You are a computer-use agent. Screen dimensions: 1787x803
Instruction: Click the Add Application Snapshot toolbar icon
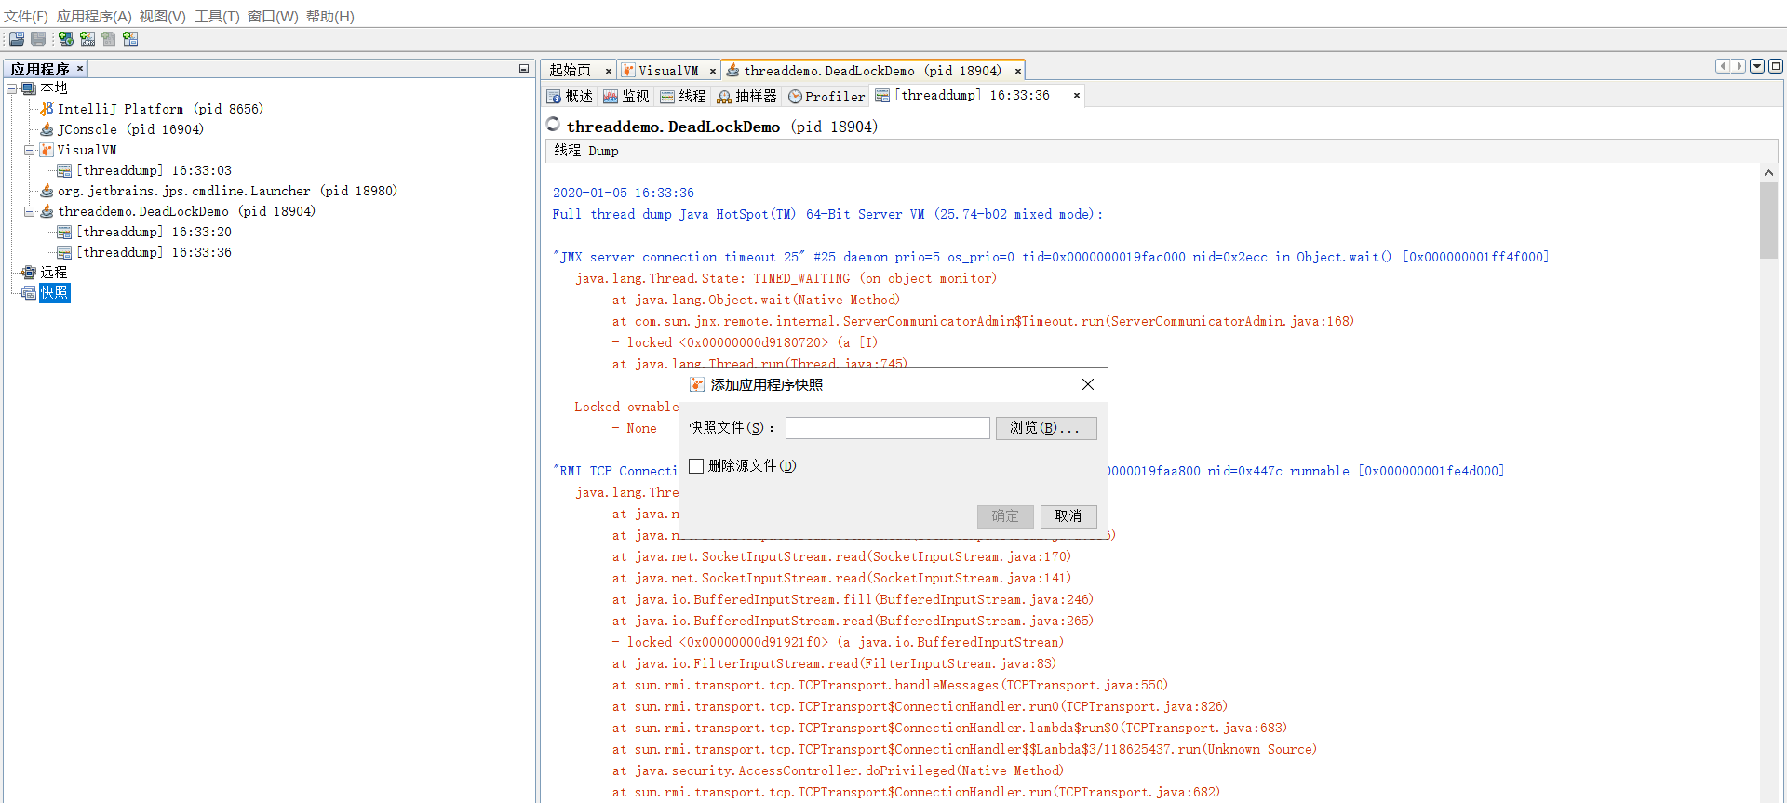[x=130, y=38]
